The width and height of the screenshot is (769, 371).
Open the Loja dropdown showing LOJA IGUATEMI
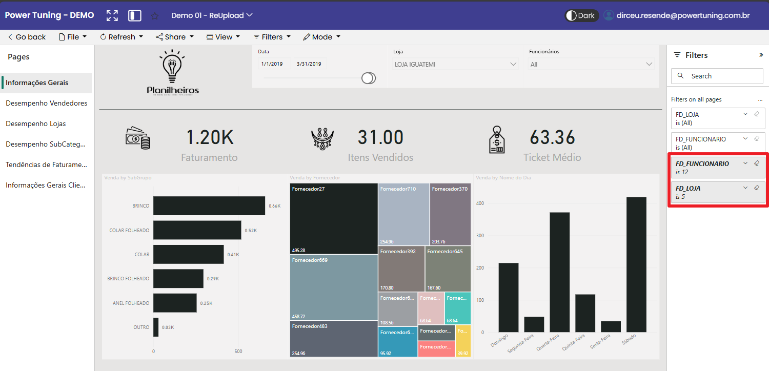[455, 65]
